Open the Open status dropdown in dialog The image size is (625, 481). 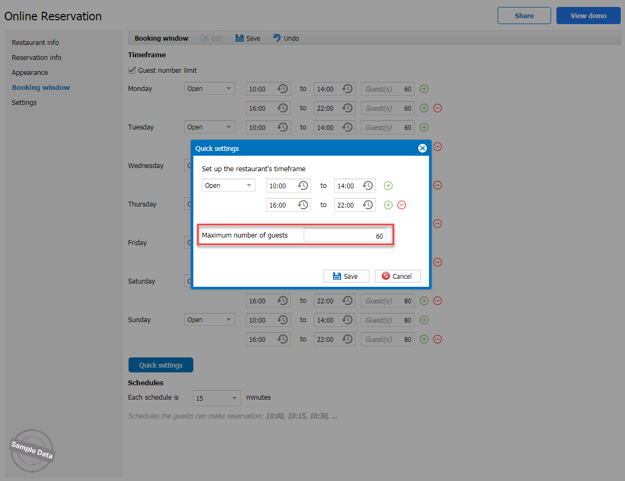tap(229, 186)
